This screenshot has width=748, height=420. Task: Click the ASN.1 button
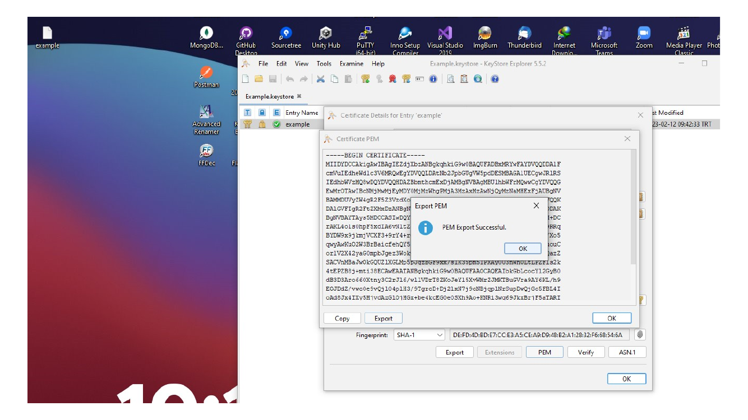(627, 352)
